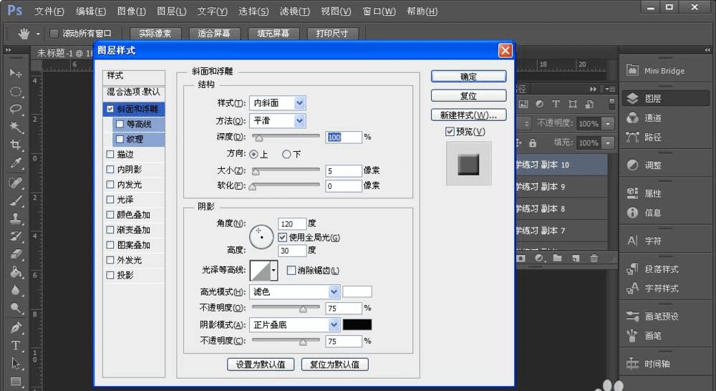Select the Clone Stamp tool
The width and height of the screenshot is (716, 391).
(16, 218)
